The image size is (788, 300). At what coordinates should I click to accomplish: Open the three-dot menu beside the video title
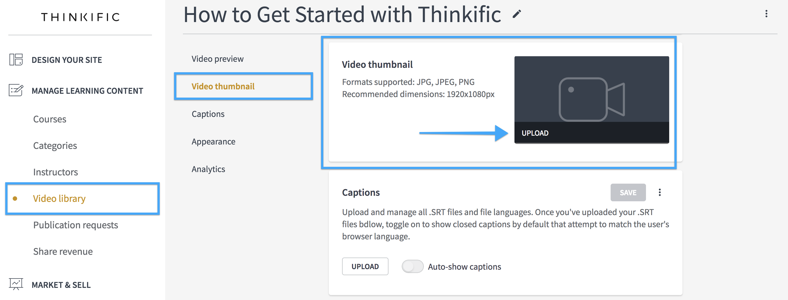point(766,14)
